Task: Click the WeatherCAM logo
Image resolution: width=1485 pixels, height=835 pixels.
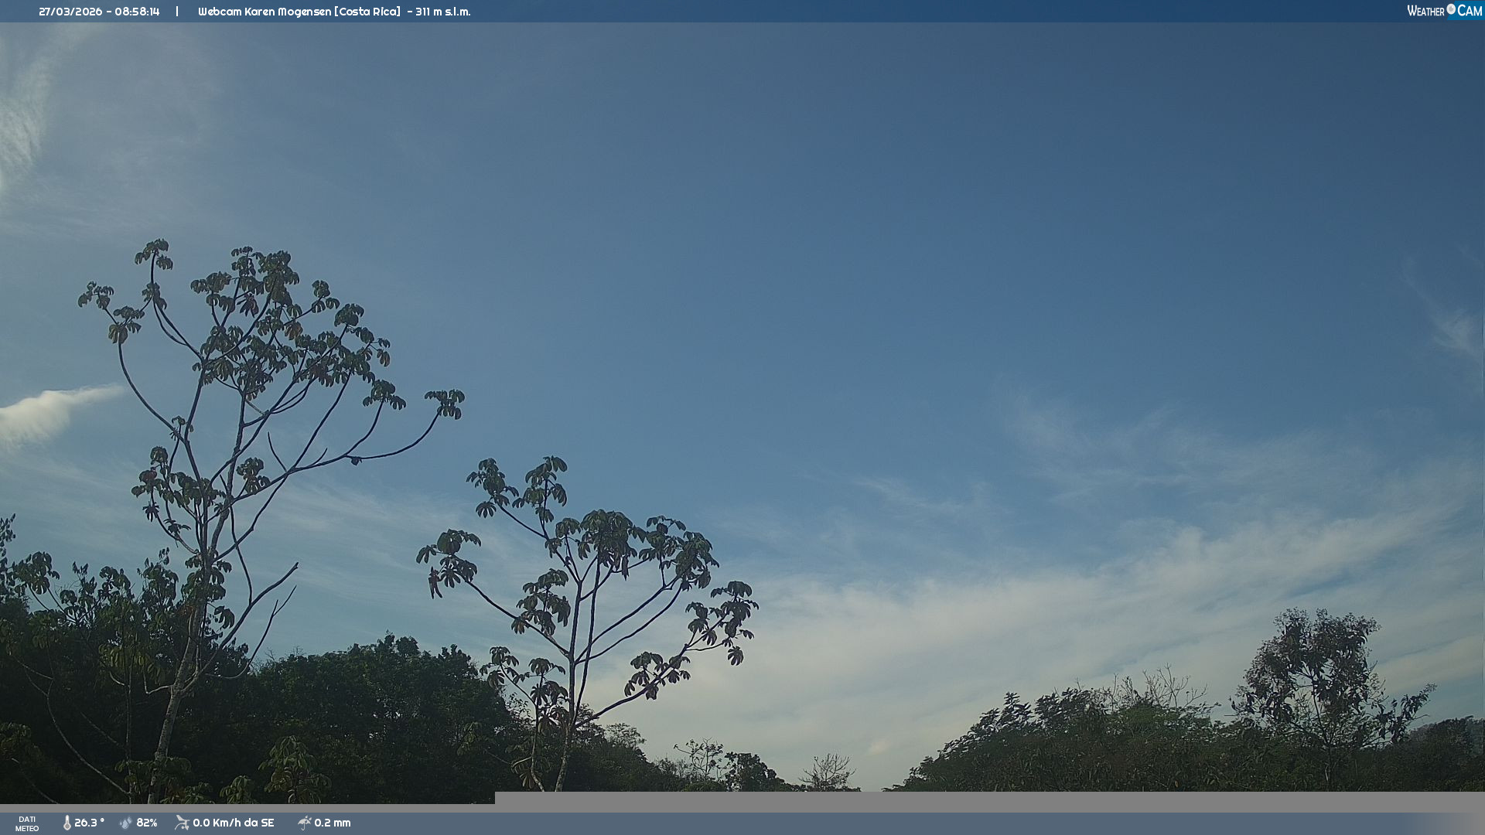Action: tap(1444, 11)
